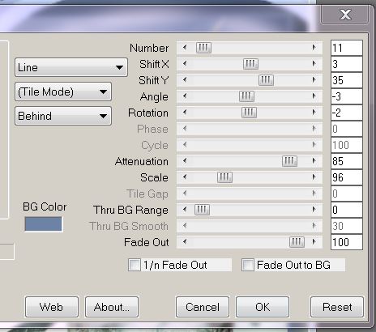Click the left arrow of the Number slider
The height and width of the screenshot is (332, 376).
coord(185,48)
